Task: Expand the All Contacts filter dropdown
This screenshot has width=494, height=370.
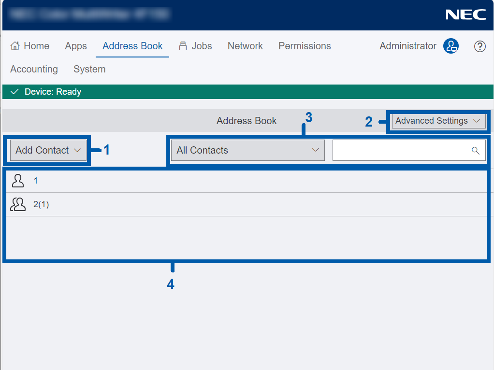Action: point(247,150)
